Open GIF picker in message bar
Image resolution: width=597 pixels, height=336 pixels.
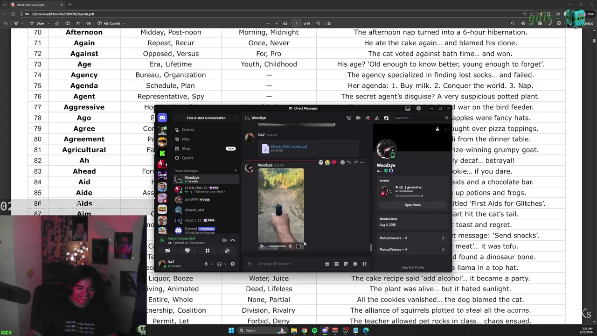[x=336, y=264]
